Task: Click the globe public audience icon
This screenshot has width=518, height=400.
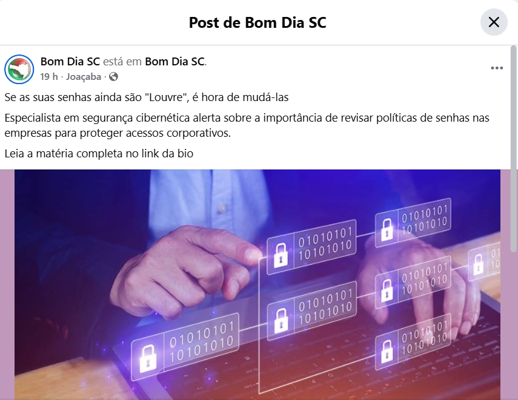Action: [113, 77]
